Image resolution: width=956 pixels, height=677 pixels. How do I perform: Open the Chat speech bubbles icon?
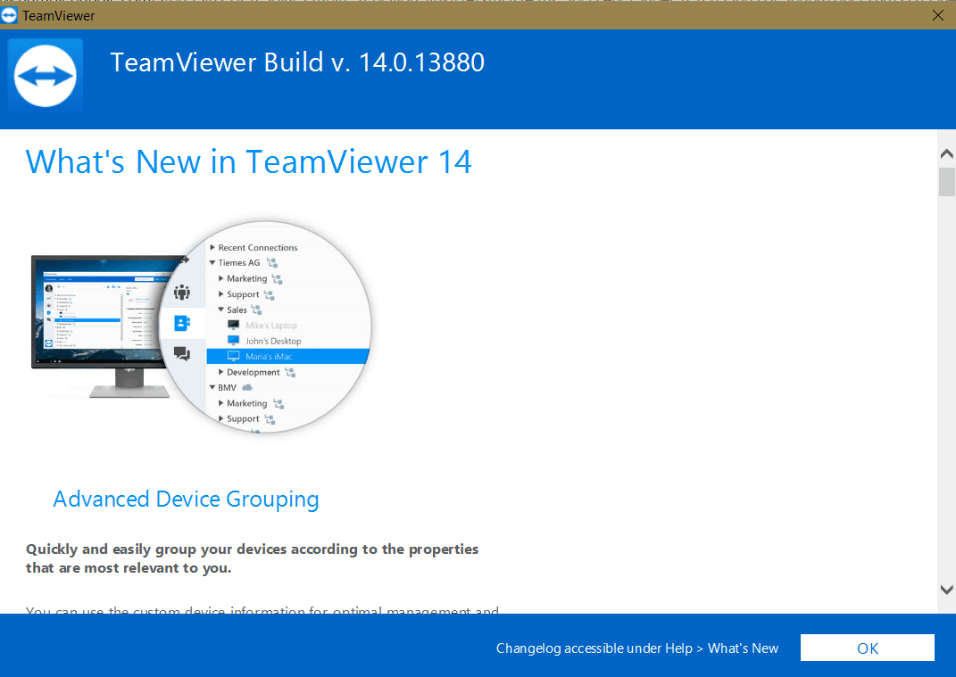(x=182, y=354)
